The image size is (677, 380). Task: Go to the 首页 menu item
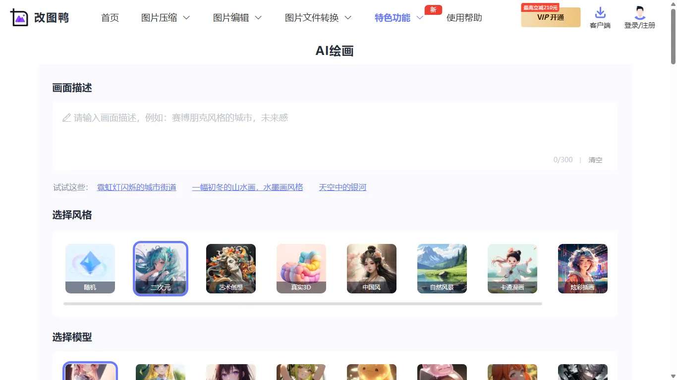[110, 17]
